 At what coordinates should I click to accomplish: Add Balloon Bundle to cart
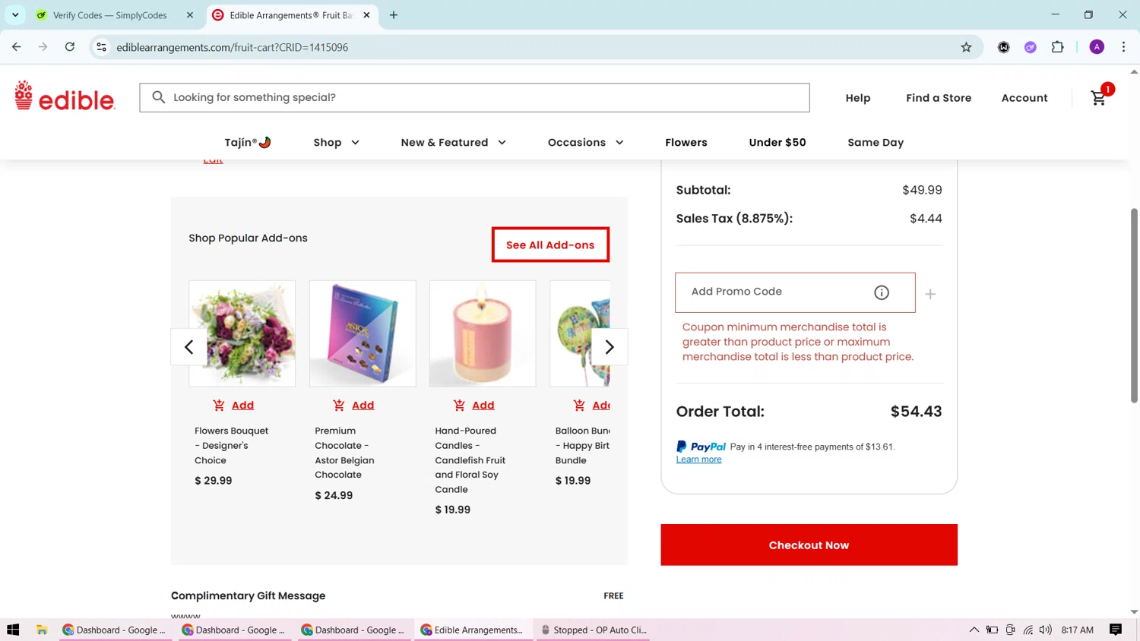click(591, 406)
